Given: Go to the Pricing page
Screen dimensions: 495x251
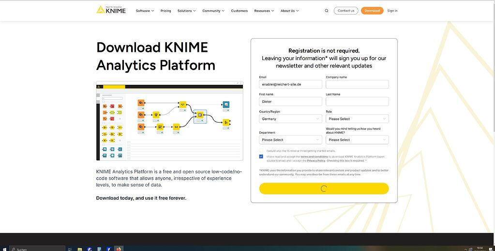Looking at the screenshot, I should 166,11.
